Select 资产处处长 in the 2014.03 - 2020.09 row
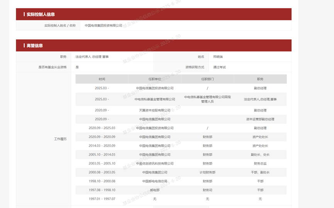This screenshot has height=208, width=334. click(x=260, y=146)
